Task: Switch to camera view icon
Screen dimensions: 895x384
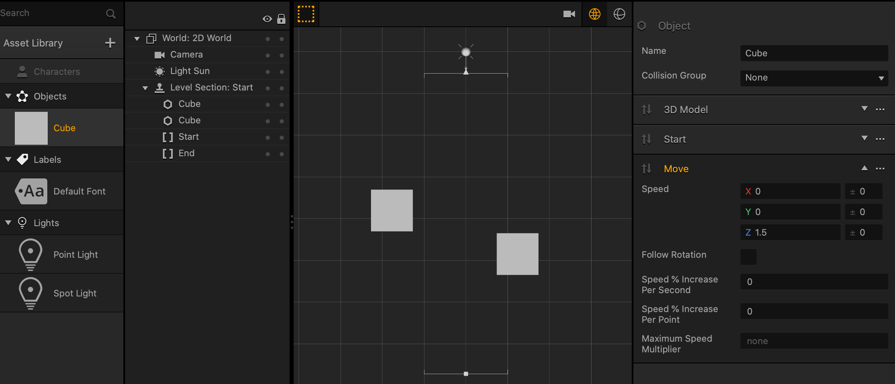Action: point(569,14)
